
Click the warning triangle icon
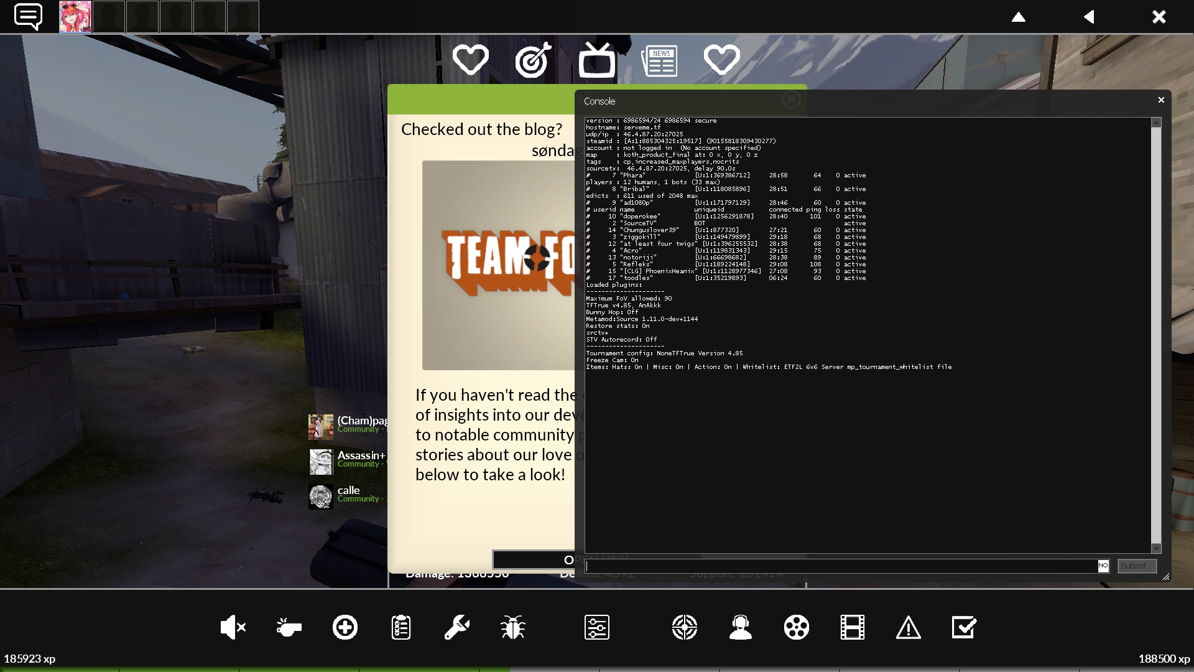909,627
